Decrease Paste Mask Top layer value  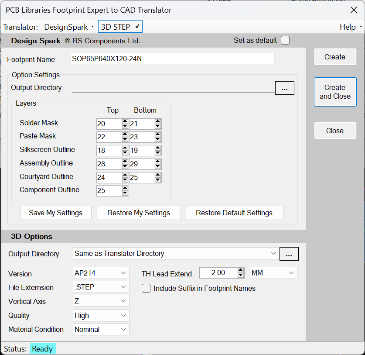click(125, 139)
